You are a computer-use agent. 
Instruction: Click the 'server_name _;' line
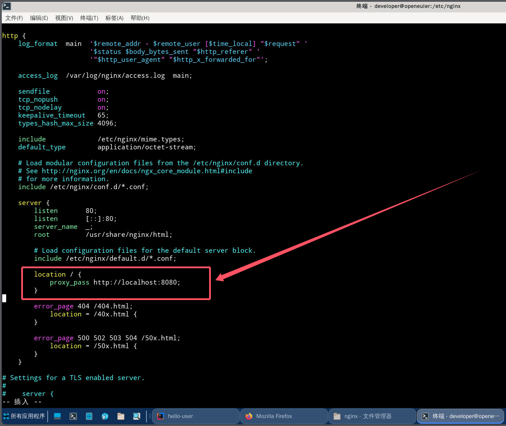pos(64,227)
